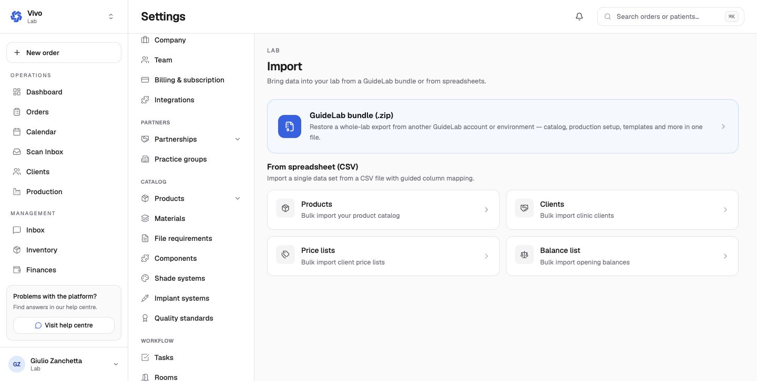
Task: Click the Search orders or patients field
Action: click(670, 16)
